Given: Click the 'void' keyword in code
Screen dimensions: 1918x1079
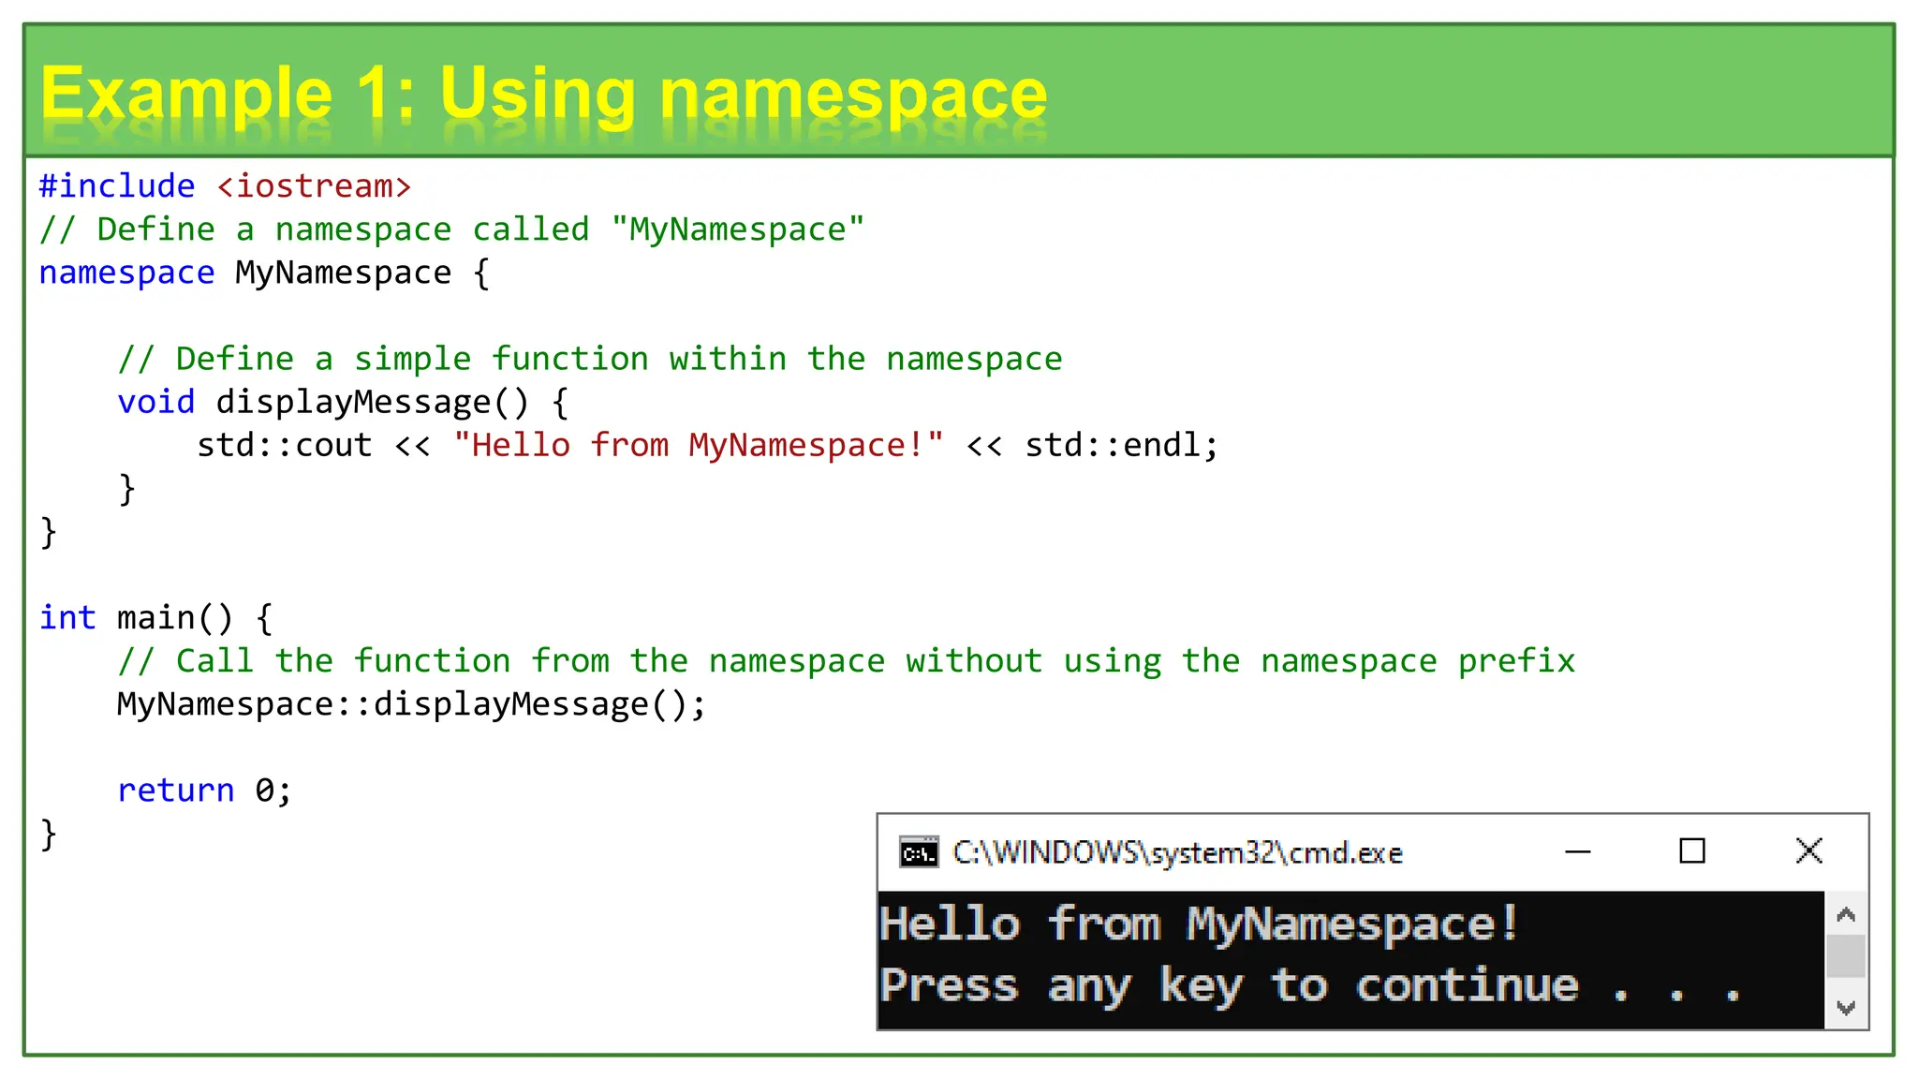Looking at the screenshot, I should click(x=155, y=402).
